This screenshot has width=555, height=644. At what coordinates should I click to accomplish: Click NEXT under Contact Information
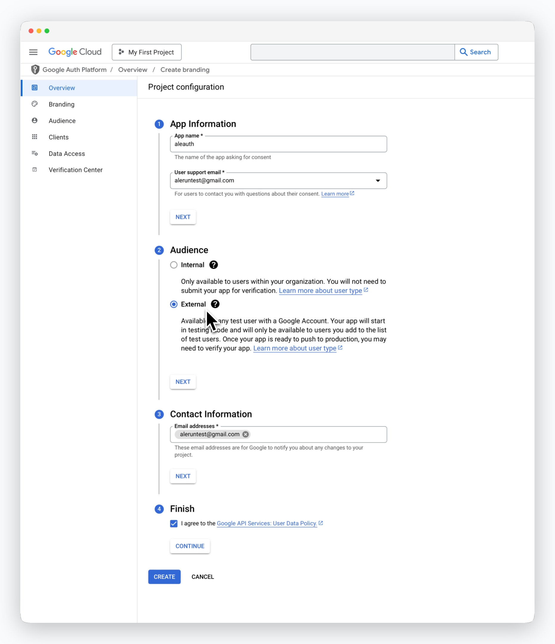(x=183, y=476)
